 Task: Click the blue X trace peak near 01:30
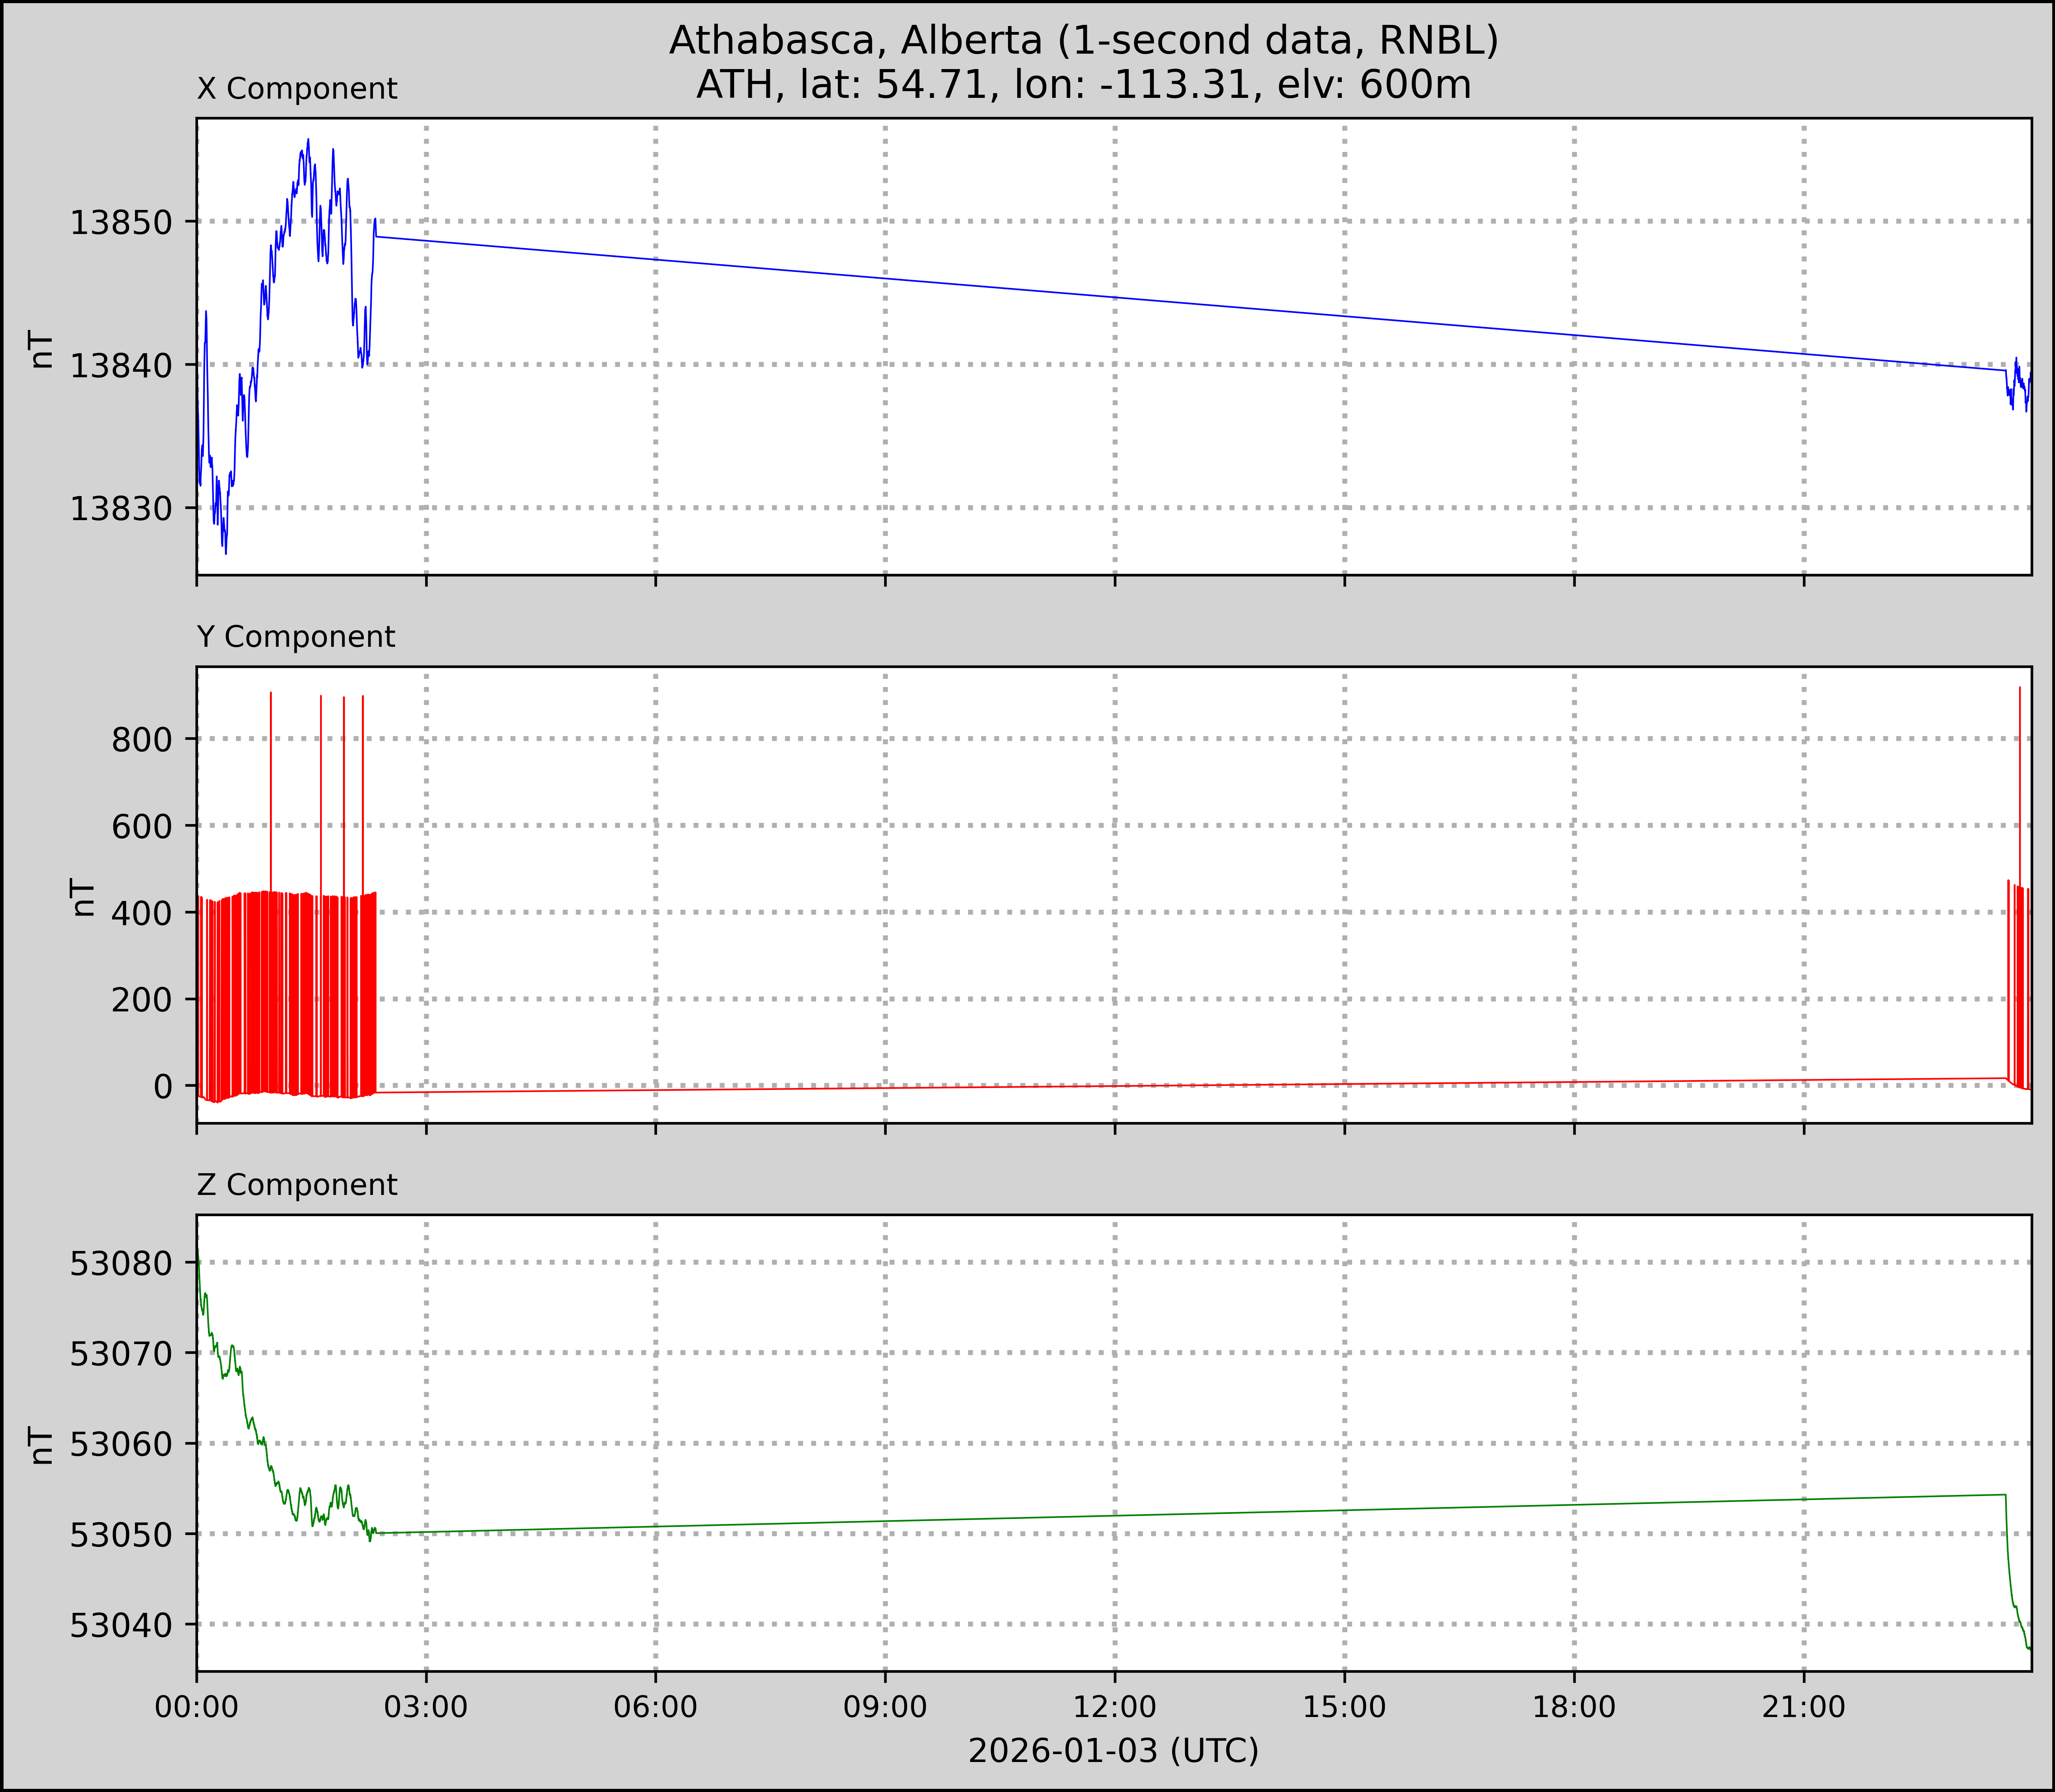pos(308,141)
